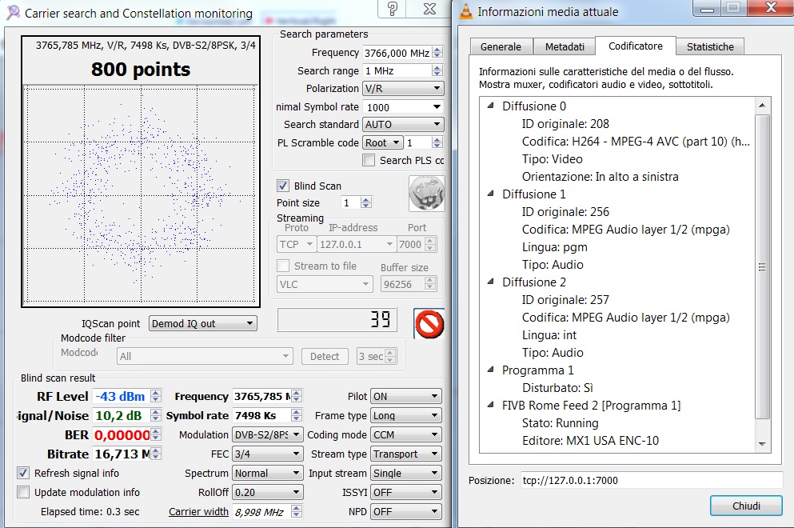Select the Codificatore tab
The width and height of the screenshot is (794, 528).
click(x=636, y=46)
